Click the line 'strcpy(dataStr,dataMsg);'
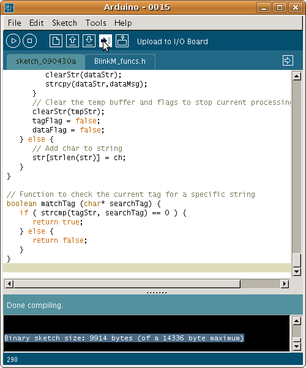 (x=96, y=84)
